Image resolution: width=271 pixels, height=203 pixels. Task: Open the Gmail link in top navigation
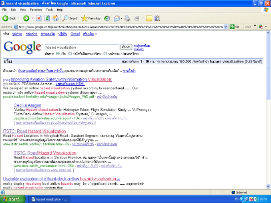pyautogui.click(x=75, y=34)
